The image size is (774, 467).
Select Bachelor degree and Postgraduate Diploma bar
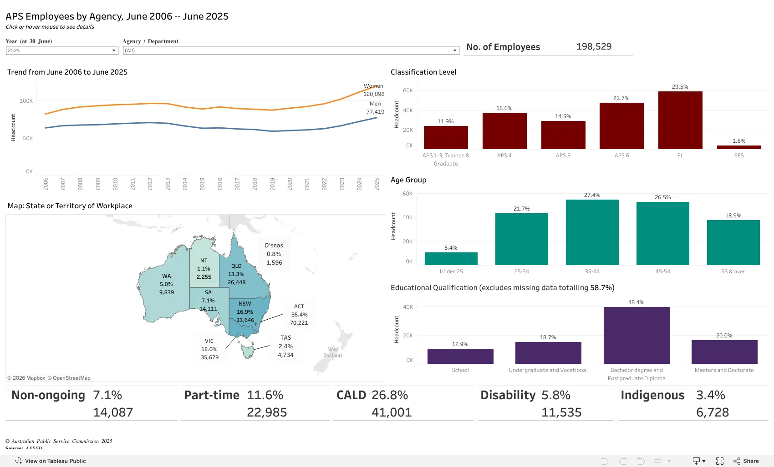pyautogui.click(x=637, y=335)
